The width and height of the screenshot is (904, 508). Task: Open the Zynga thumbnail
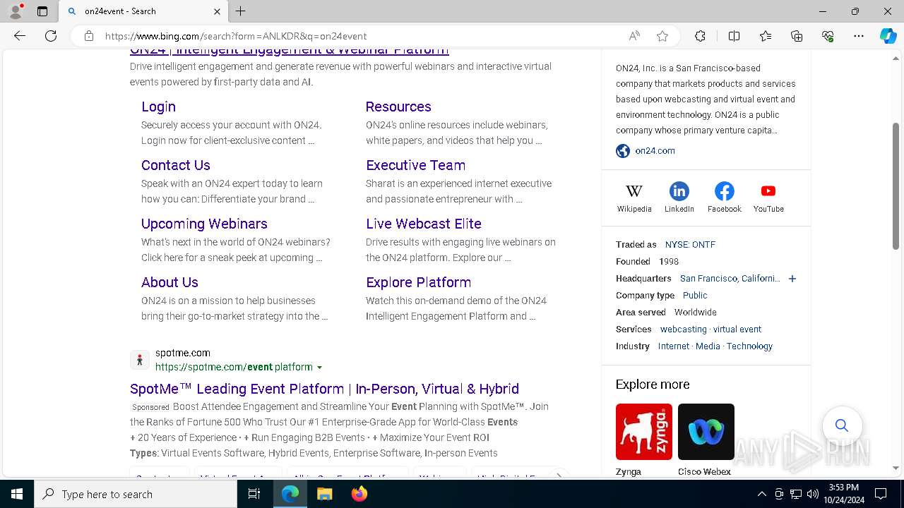[x=644, y=432]
